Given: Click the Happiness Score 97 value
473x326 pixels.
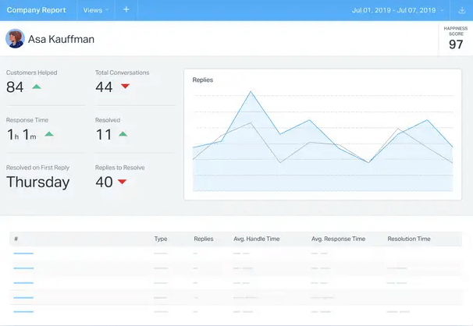Looking at the screenshot, I should [x=456, y=44].
